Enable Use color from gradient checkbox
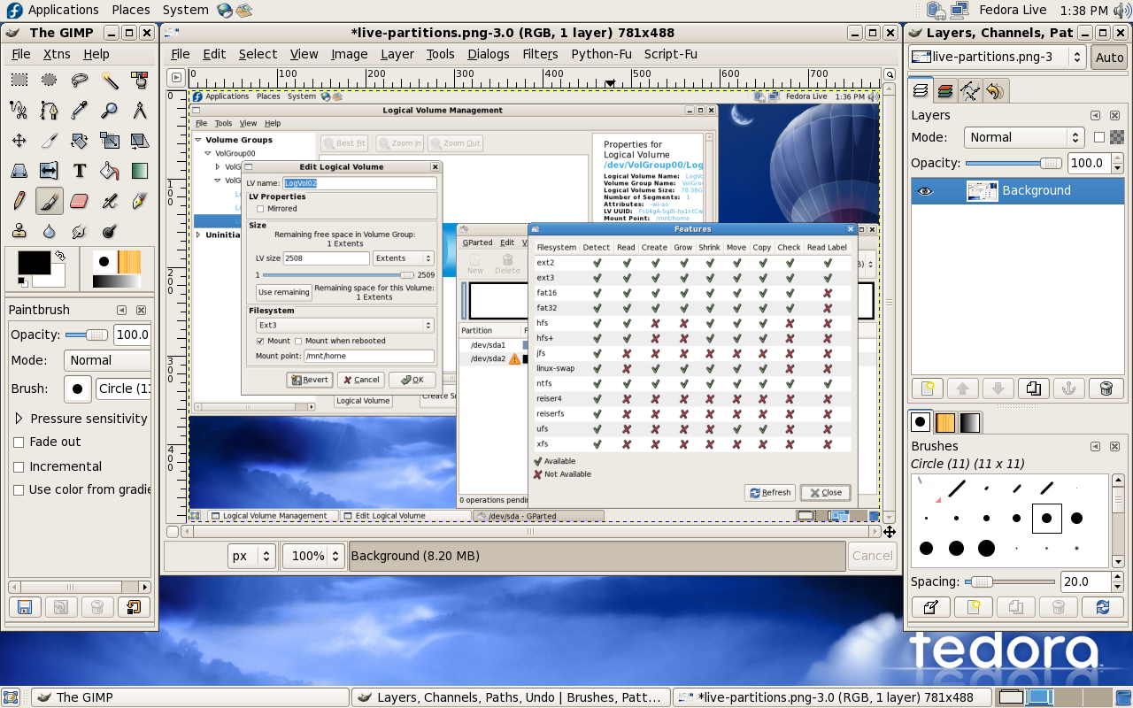This screenshot has height=708, width=1133. point(19,489)
